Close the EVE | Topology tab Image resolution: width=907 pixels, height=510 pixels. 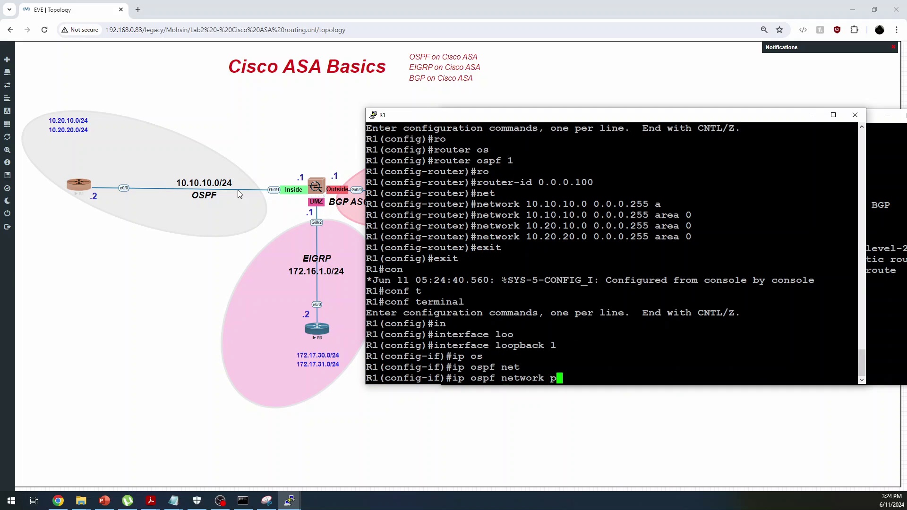(x=121, y=9)
